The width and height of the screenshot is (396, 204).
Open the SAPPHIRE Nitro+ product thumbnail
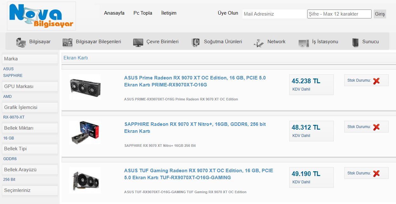point(85,132)
